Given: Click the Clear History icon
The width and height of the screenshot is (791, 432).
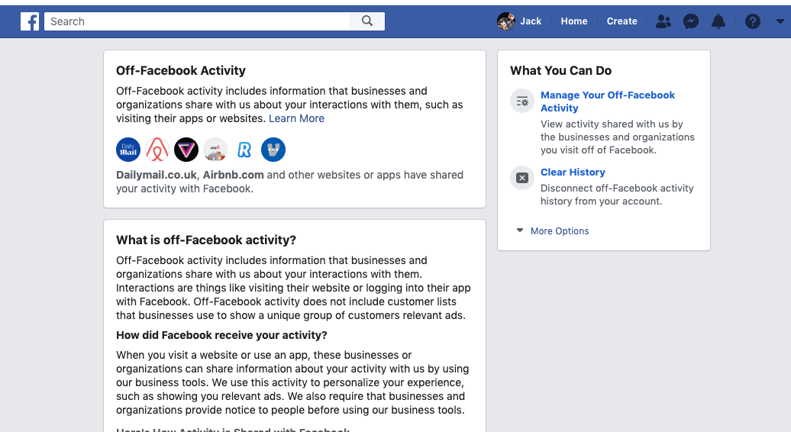Looking at the screenshot, I should [522, 178].
